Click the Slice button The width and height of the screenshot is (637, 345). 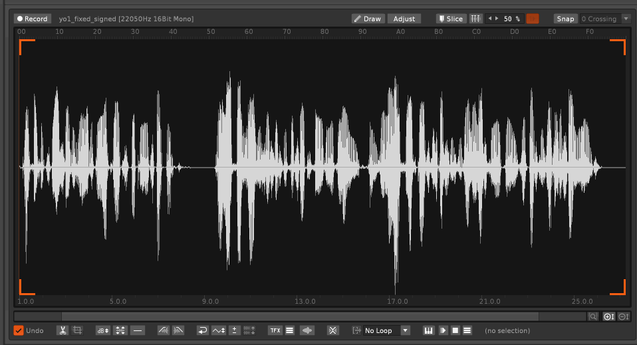(x=451, y=19)
